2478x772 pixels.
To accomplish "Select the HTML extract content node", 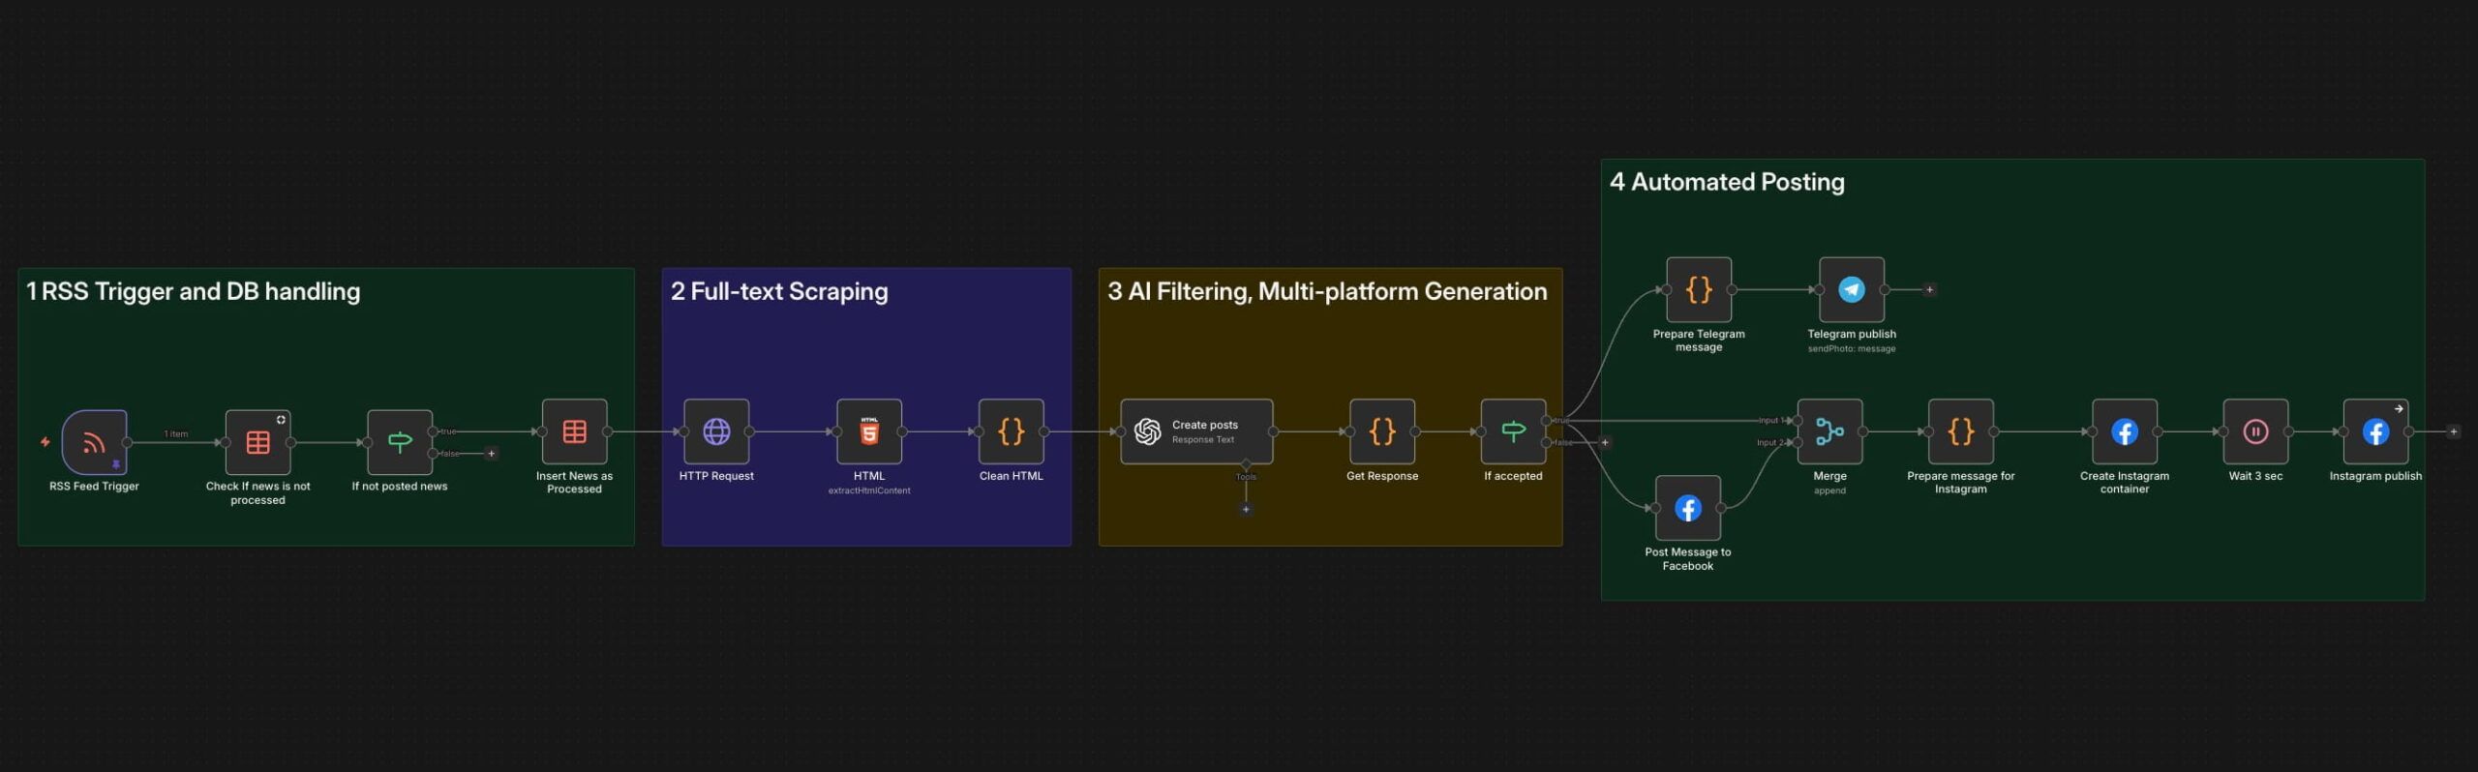I will click(868, 431).
